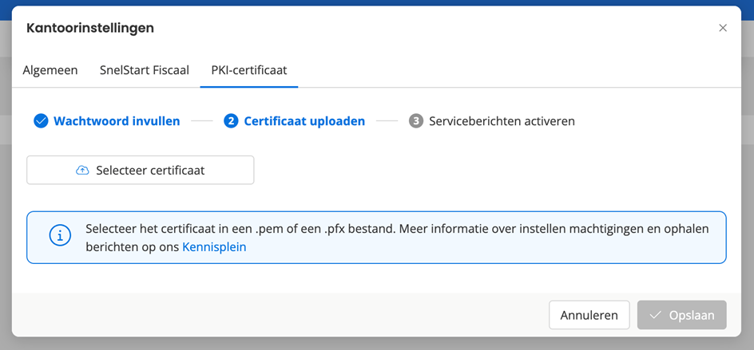Click the grey step 3 number circle
The width and height of the screenshot is (754, 350).
416,121
